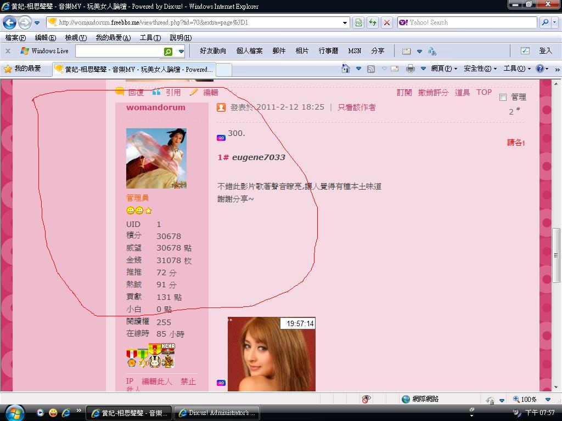Open the 網頁(P) command menu
The width and height of the screenshot is (562, 421).
point(443,69)
